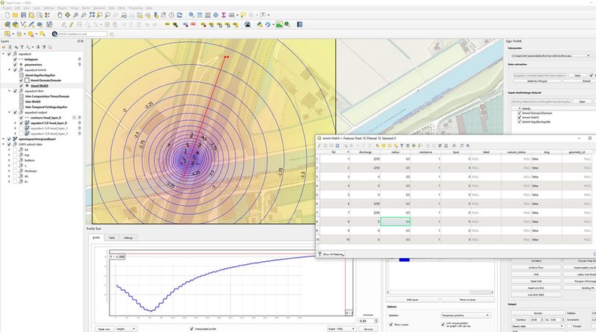The width and height of the screenshot is (596, 332).
Task: Toggle the Link mouse position checkbox
Action: 443,325
